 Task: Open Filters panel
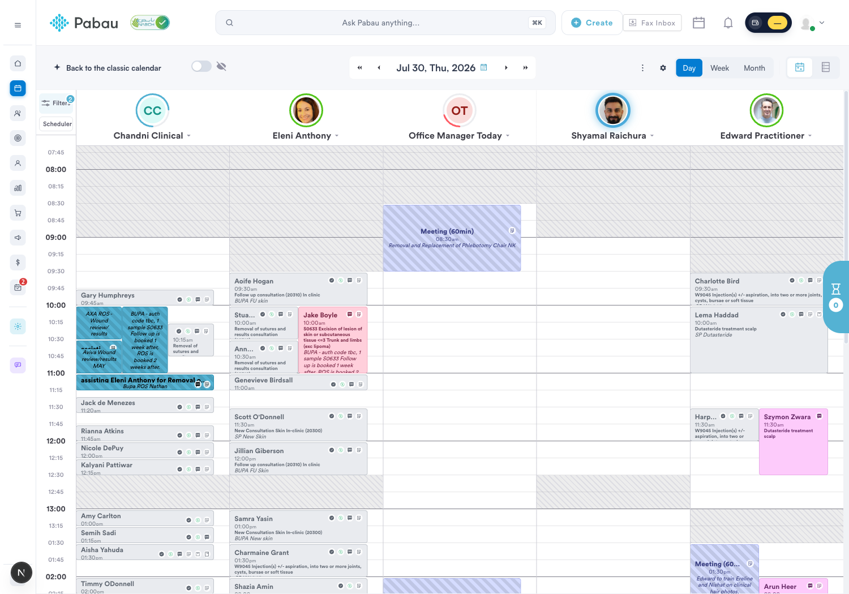click(56, 103)
